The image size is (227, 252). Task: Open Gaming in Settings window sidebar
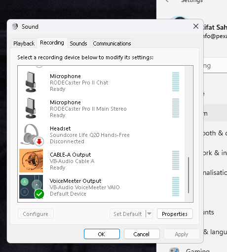coord(198,251)
